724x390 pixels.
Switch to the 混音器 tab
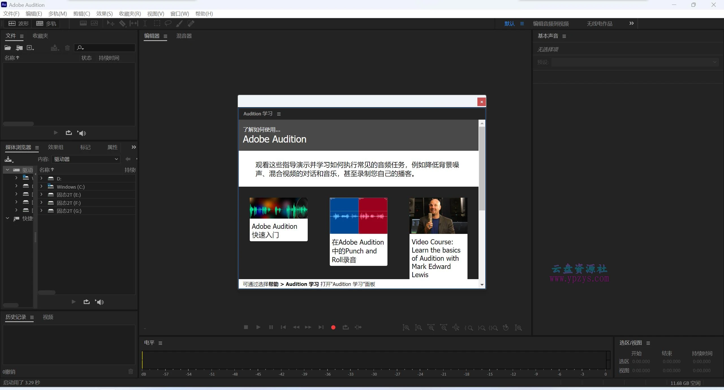[x=184, y=36]
